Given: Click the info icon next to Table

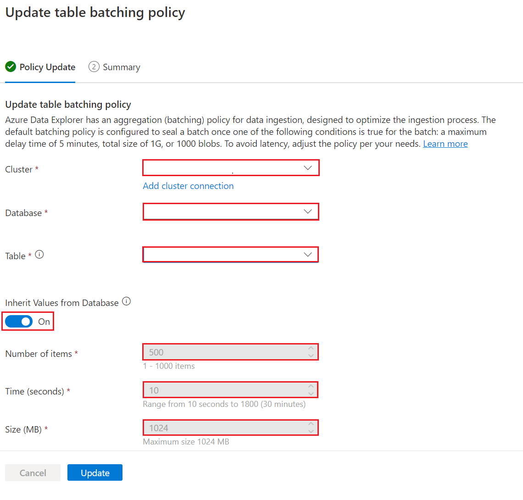Looking at the screenshot, I should [39, 254].
